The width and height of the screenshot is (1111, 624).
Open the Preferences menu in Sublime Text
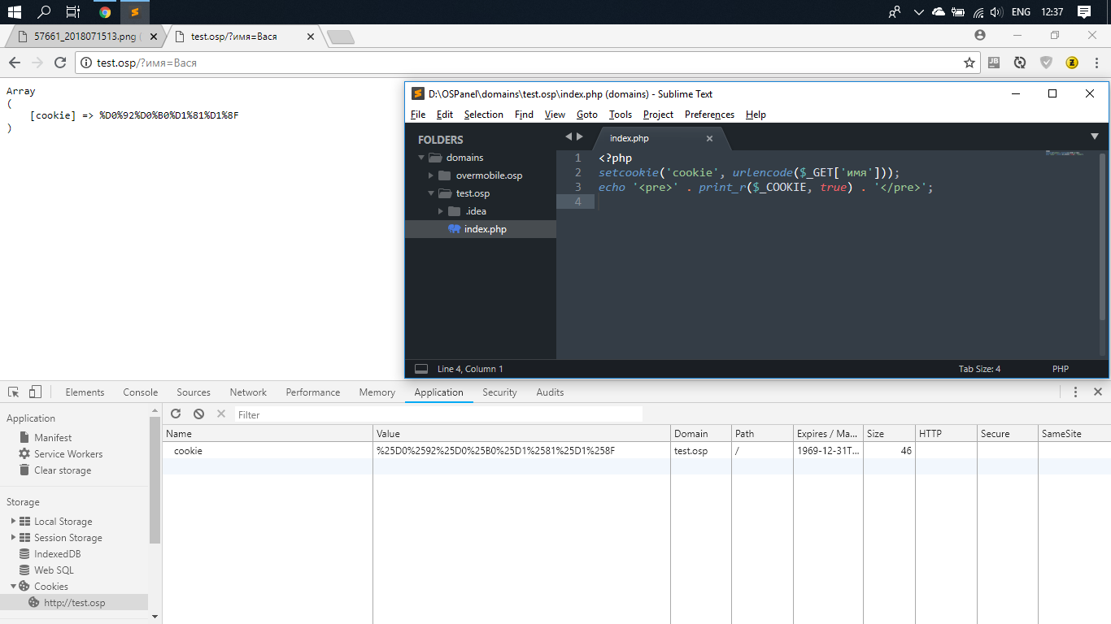point(709,115)
